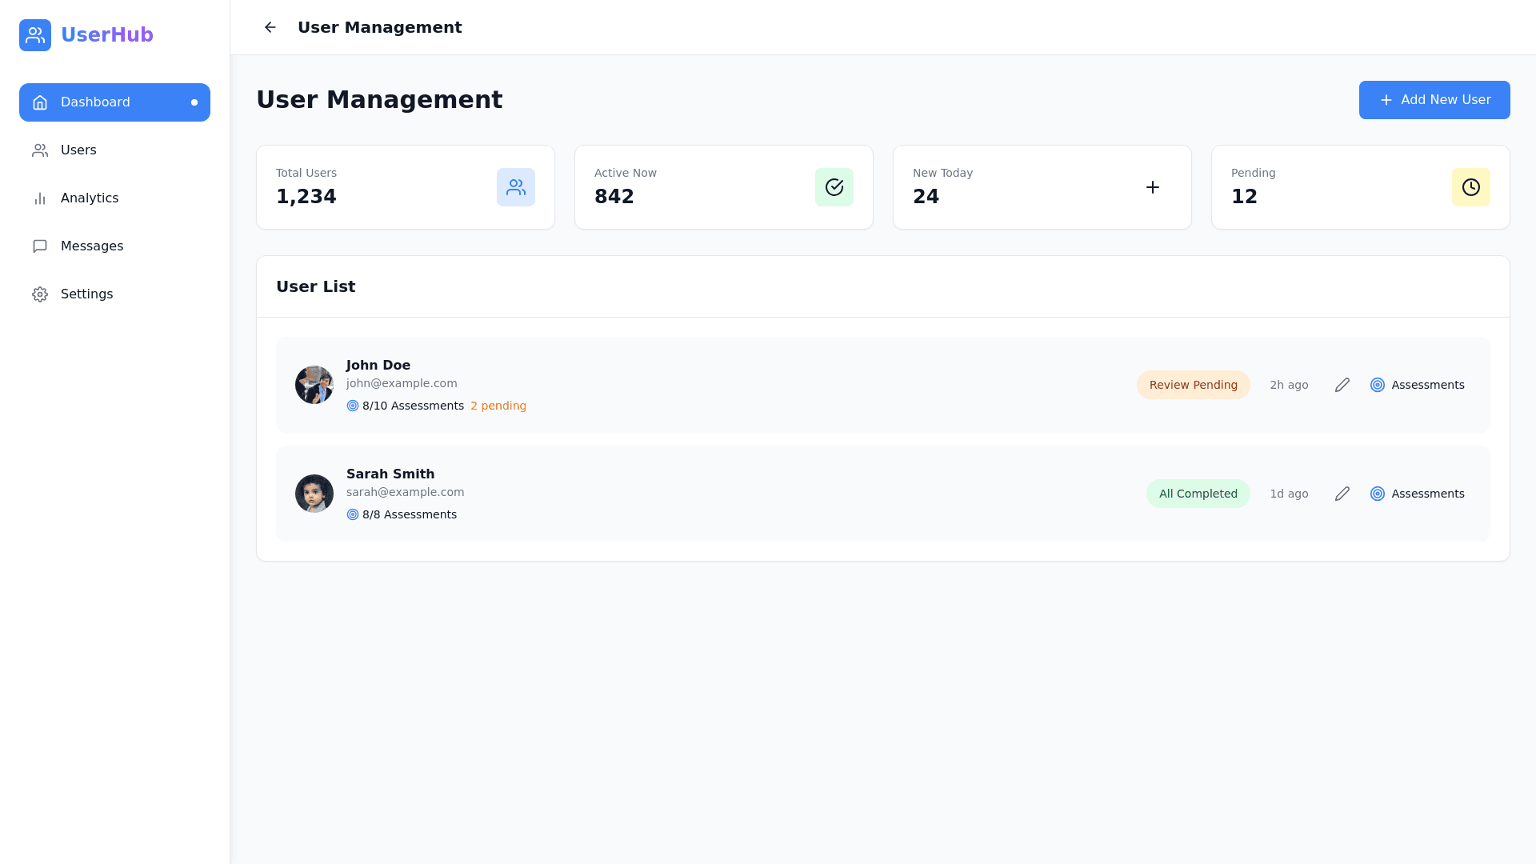
Task: Open Assessments for Sarah Smith
Action: coord(1418,494)
